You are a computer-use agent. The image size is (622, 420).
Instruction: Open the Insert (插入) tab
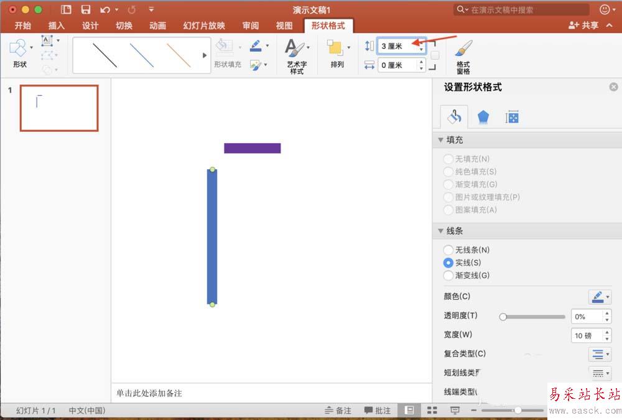[x=57, y=26]
